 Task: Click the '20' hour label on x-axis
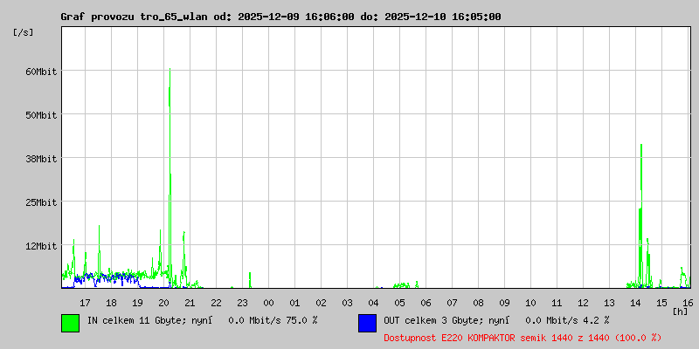pyautogui.click(x=163, y=303)
